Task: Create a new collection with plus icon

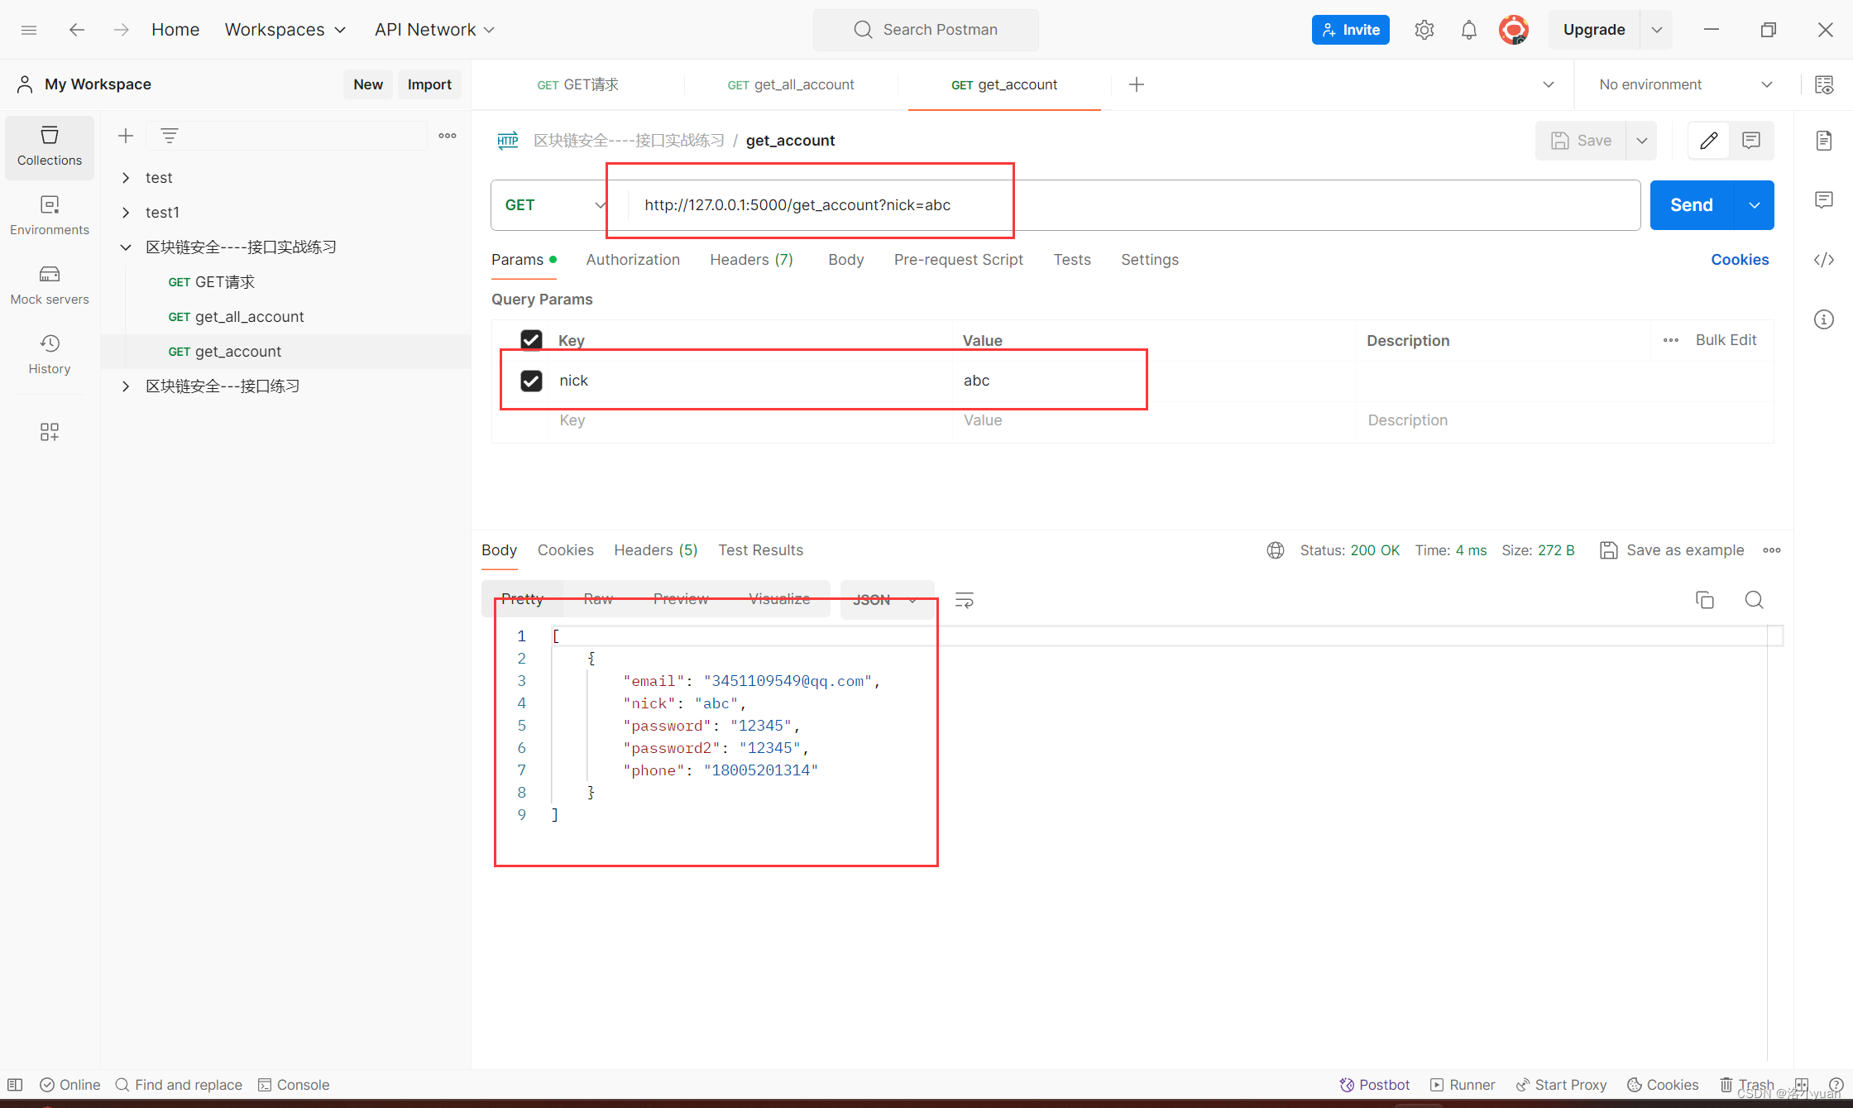Action: pyautogui.click(x=126, y=136)
